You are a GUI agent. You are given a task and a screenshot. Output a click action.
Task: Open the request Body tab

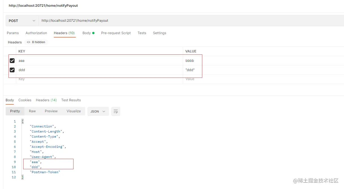[x=88, y=33]
